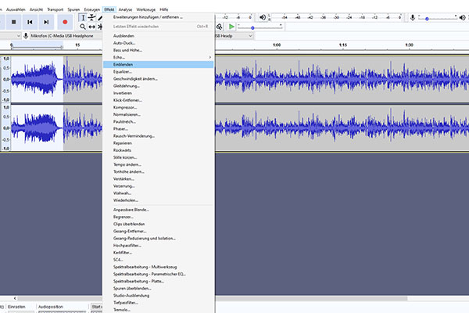Apply the Reparieren effect
The height and width of the screenshot is (313, 469).
pyautogui.click(x=158, y=143)
